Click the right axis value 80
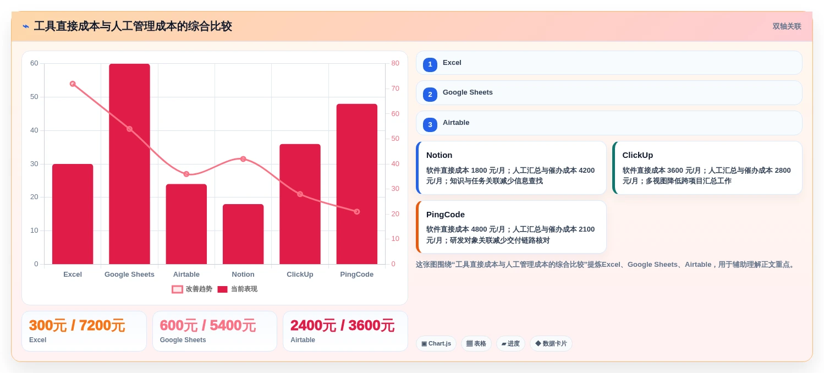The image size is (824, 373). (x=395, y=63)
